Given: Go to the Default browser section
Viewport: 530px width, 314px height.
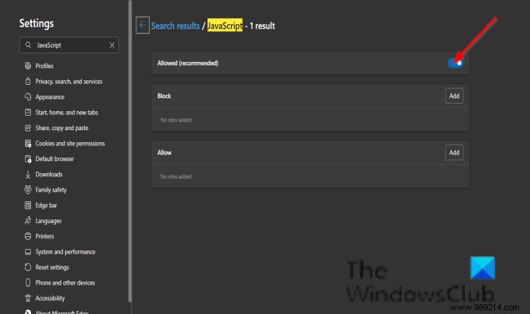Looking at the screenshot, I should pyautogui.click(x=55, y=159).
